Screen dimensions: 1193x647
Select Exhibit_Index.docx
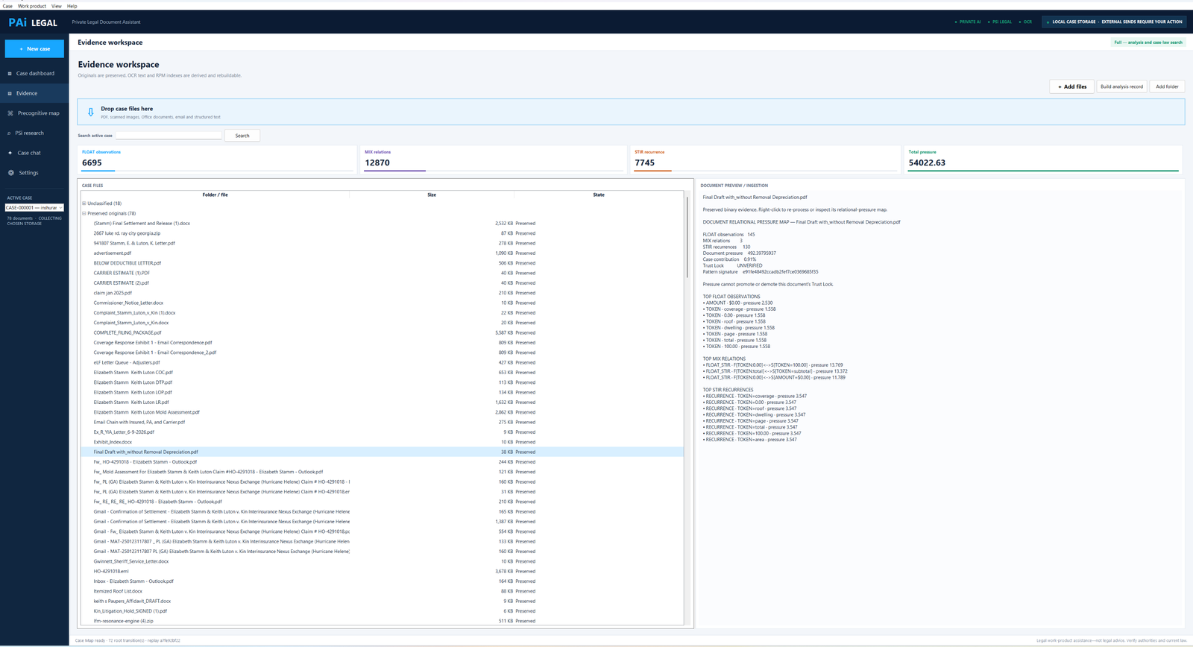point(382,442)
